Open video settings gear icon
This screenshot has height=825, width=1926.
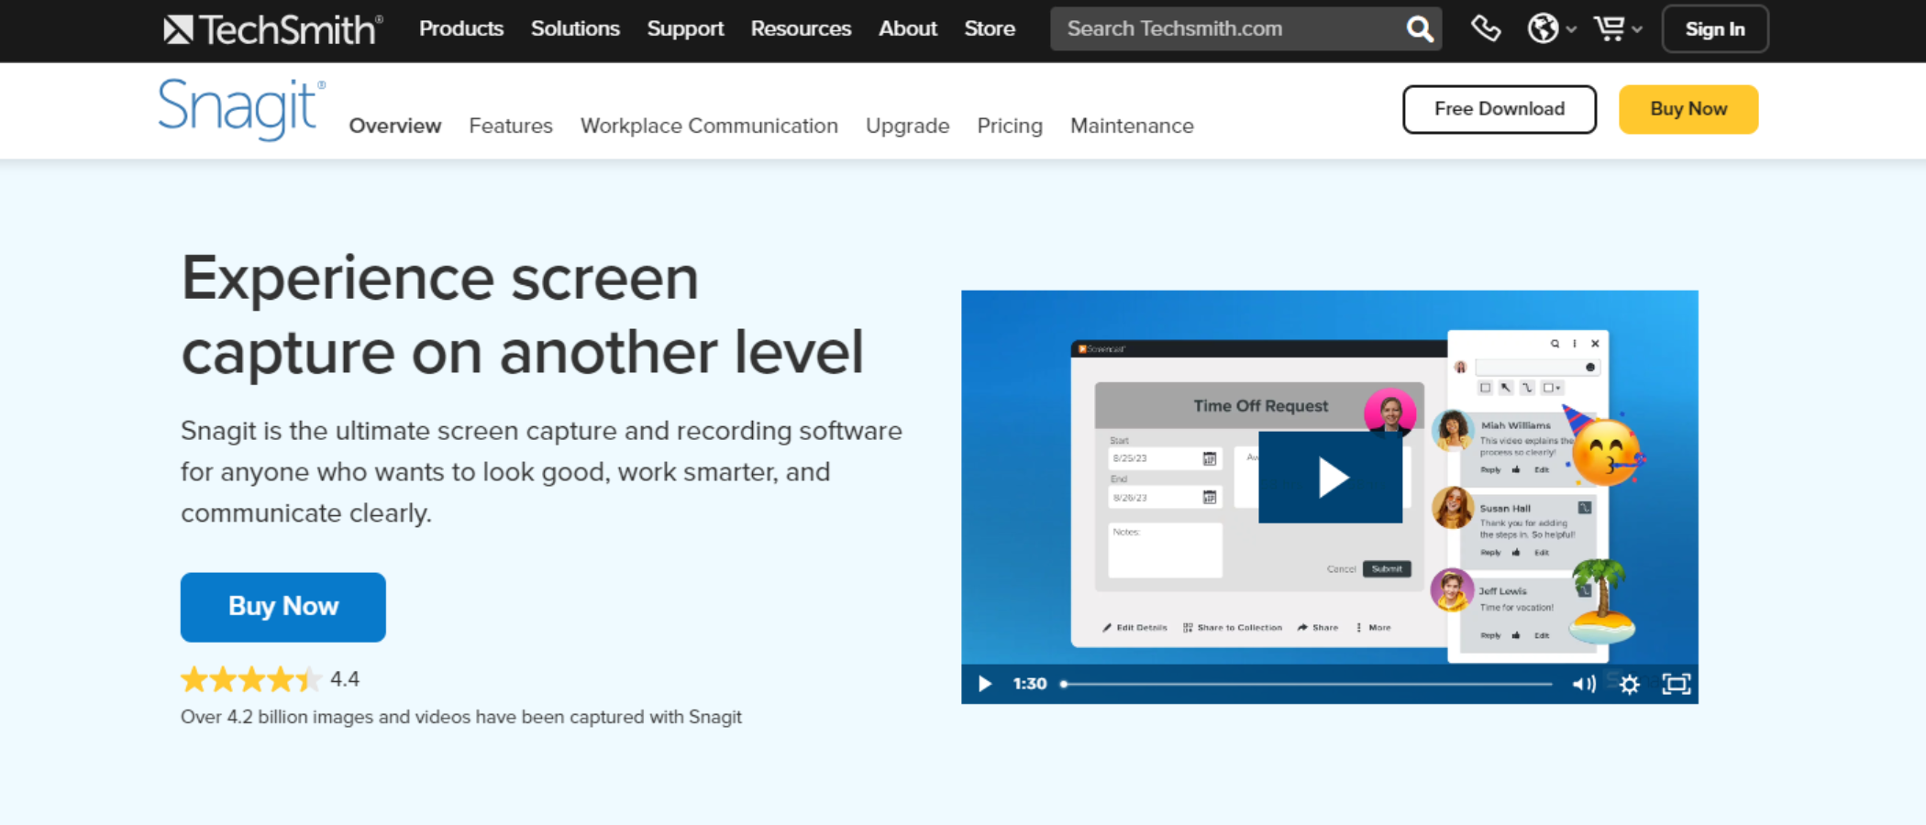1630,684
